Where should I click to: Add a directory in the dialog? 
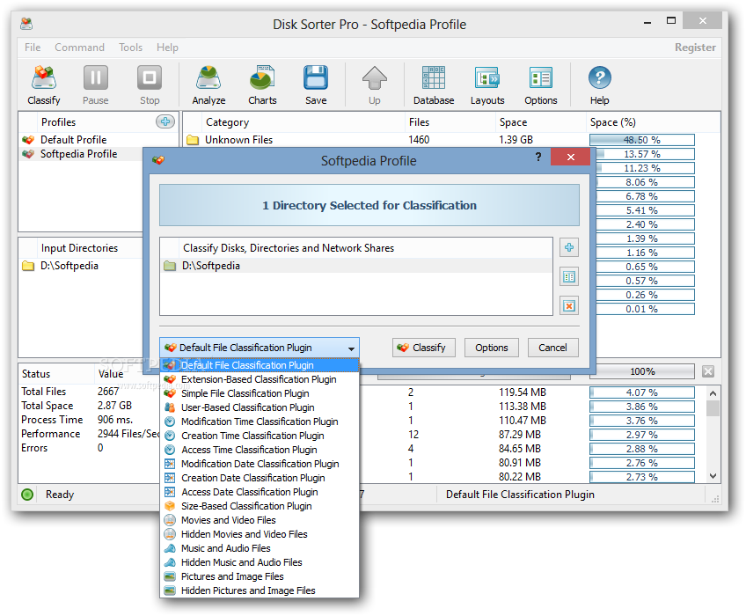pyautogui.click(x=569, y=247)
